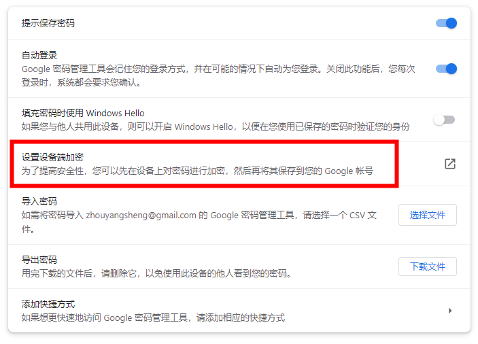Click the device encryption description text
The width and height of the screenshot is (478, 344).
click(x=197, y=171)
